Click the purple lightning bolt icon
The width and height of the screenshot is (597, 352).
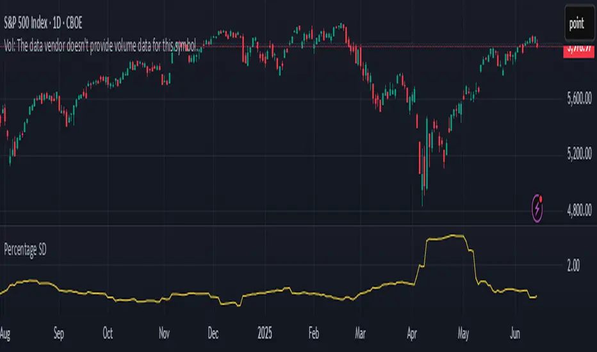click(x=537, y=208)
